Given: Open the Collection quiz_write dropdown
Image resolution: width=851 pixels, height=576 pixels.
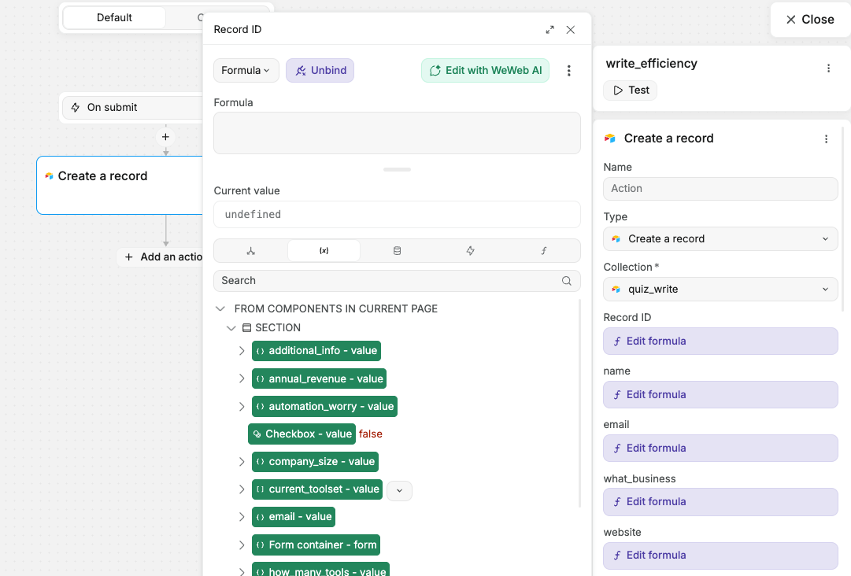Looking at the screenshot, I should [x=720, y=289].
